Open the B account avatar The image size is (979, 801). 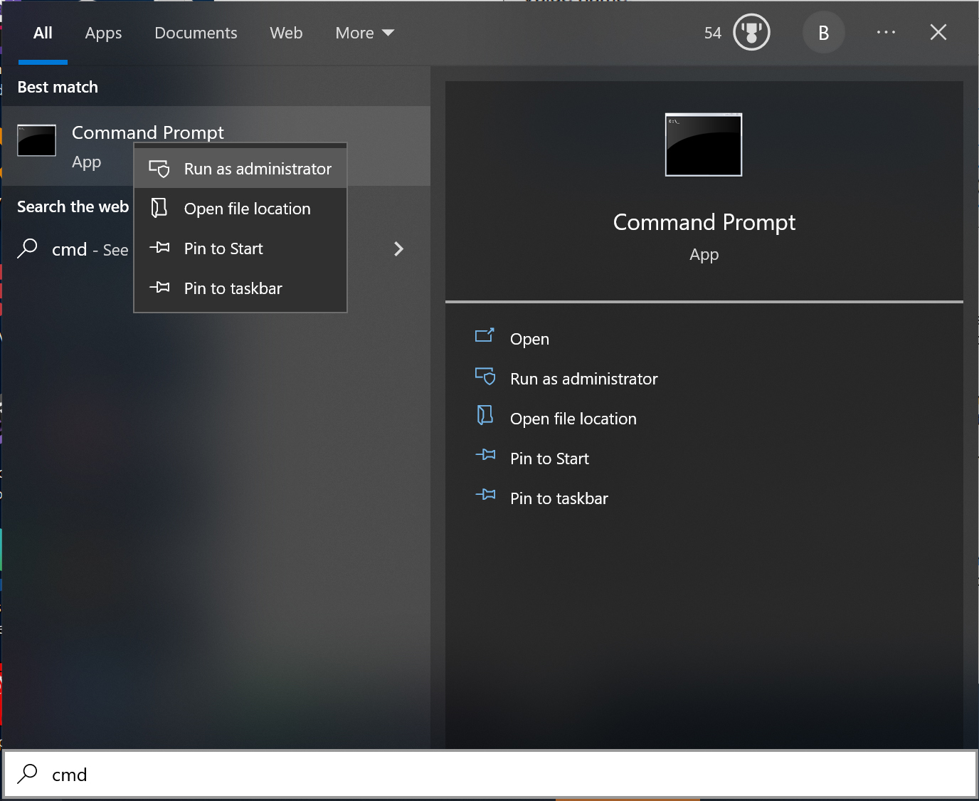click(x=823, y=33)
